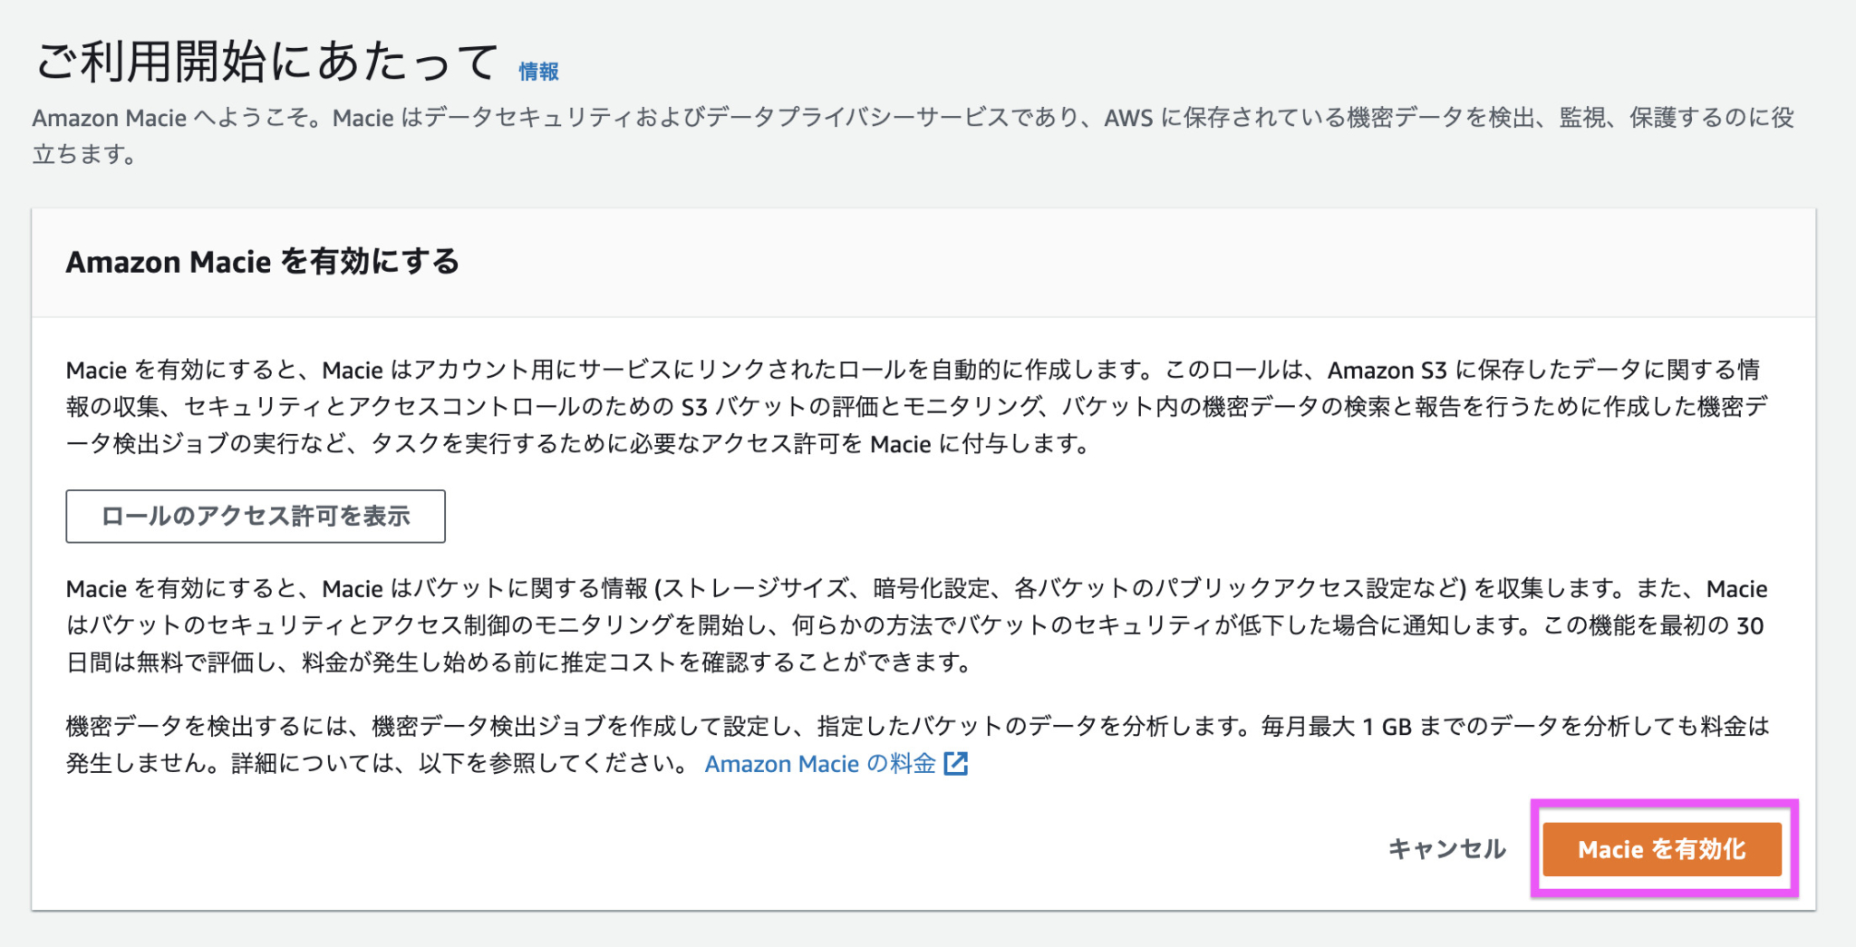Enable Macie using the highlighted button

pyautogui.click(x=1662, y=849)
